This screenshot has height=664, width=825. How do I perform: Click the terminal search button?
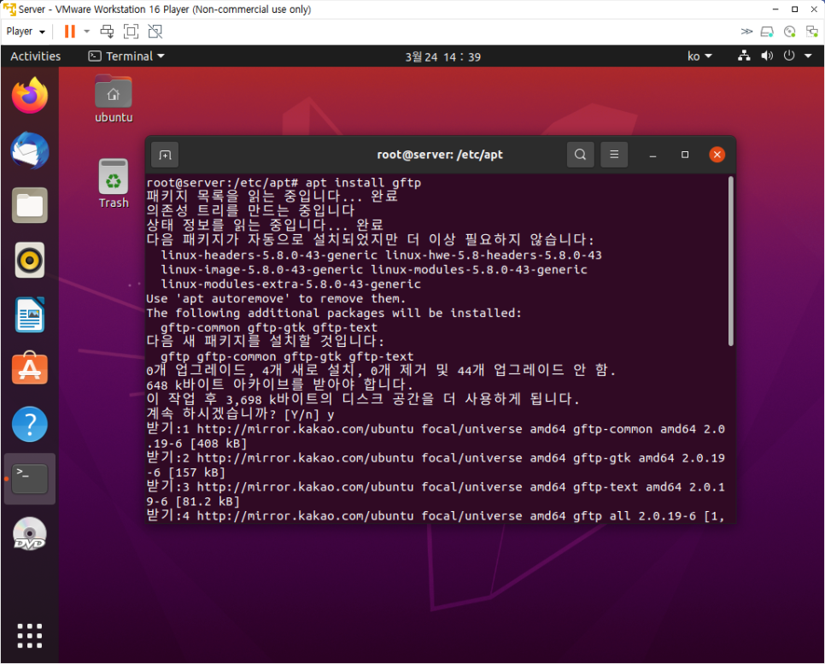point(581,155)
